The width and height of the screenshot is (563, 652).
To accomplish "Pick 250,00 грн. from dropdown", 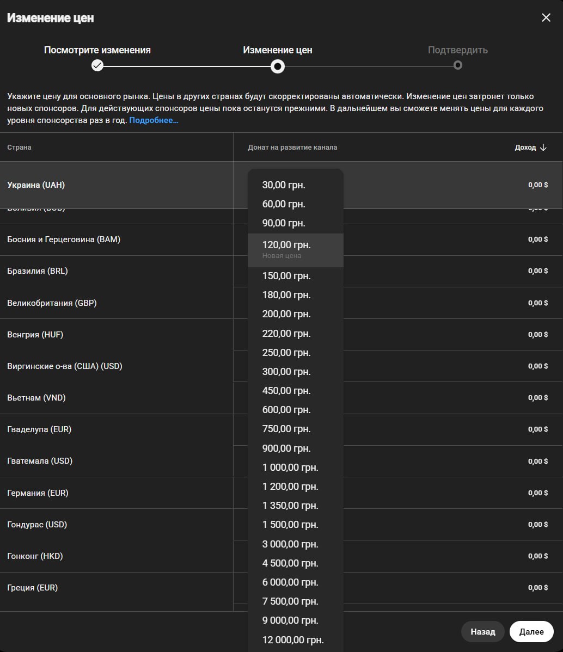I will tap(296, 353).
